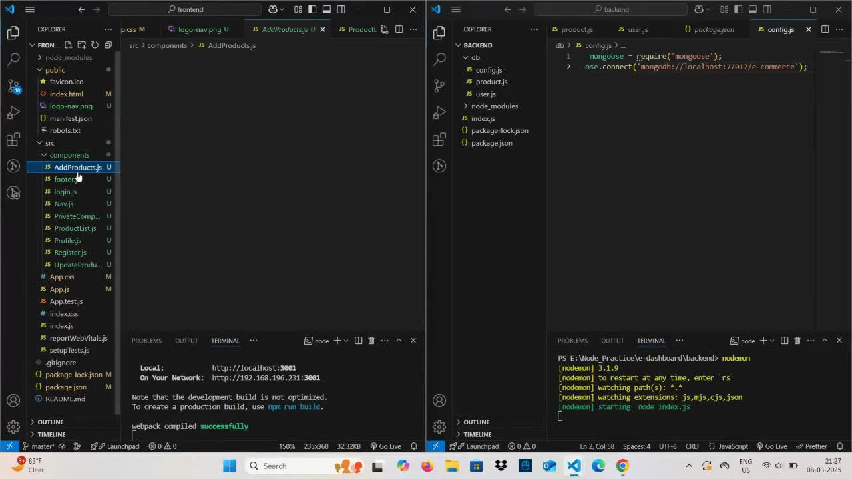The image size is (852, 479).
Task: Open Source Control view with 18 badge
Action: pyautogui.click(x=13, y=86)
